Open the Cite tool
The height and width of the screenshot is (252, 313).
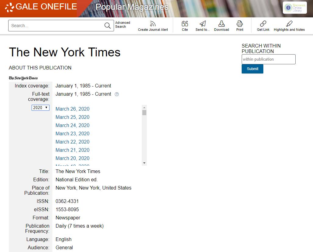coord(185,26)
